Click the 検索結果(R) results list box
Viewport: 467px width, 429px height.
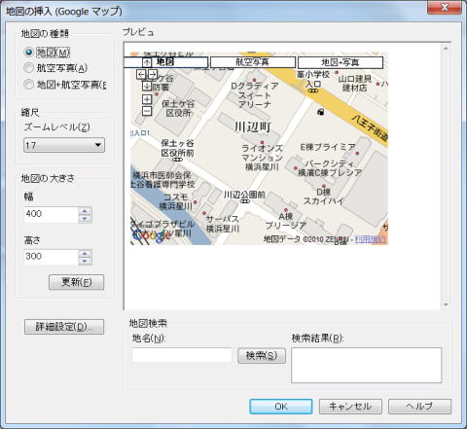[x=367, y=365]
